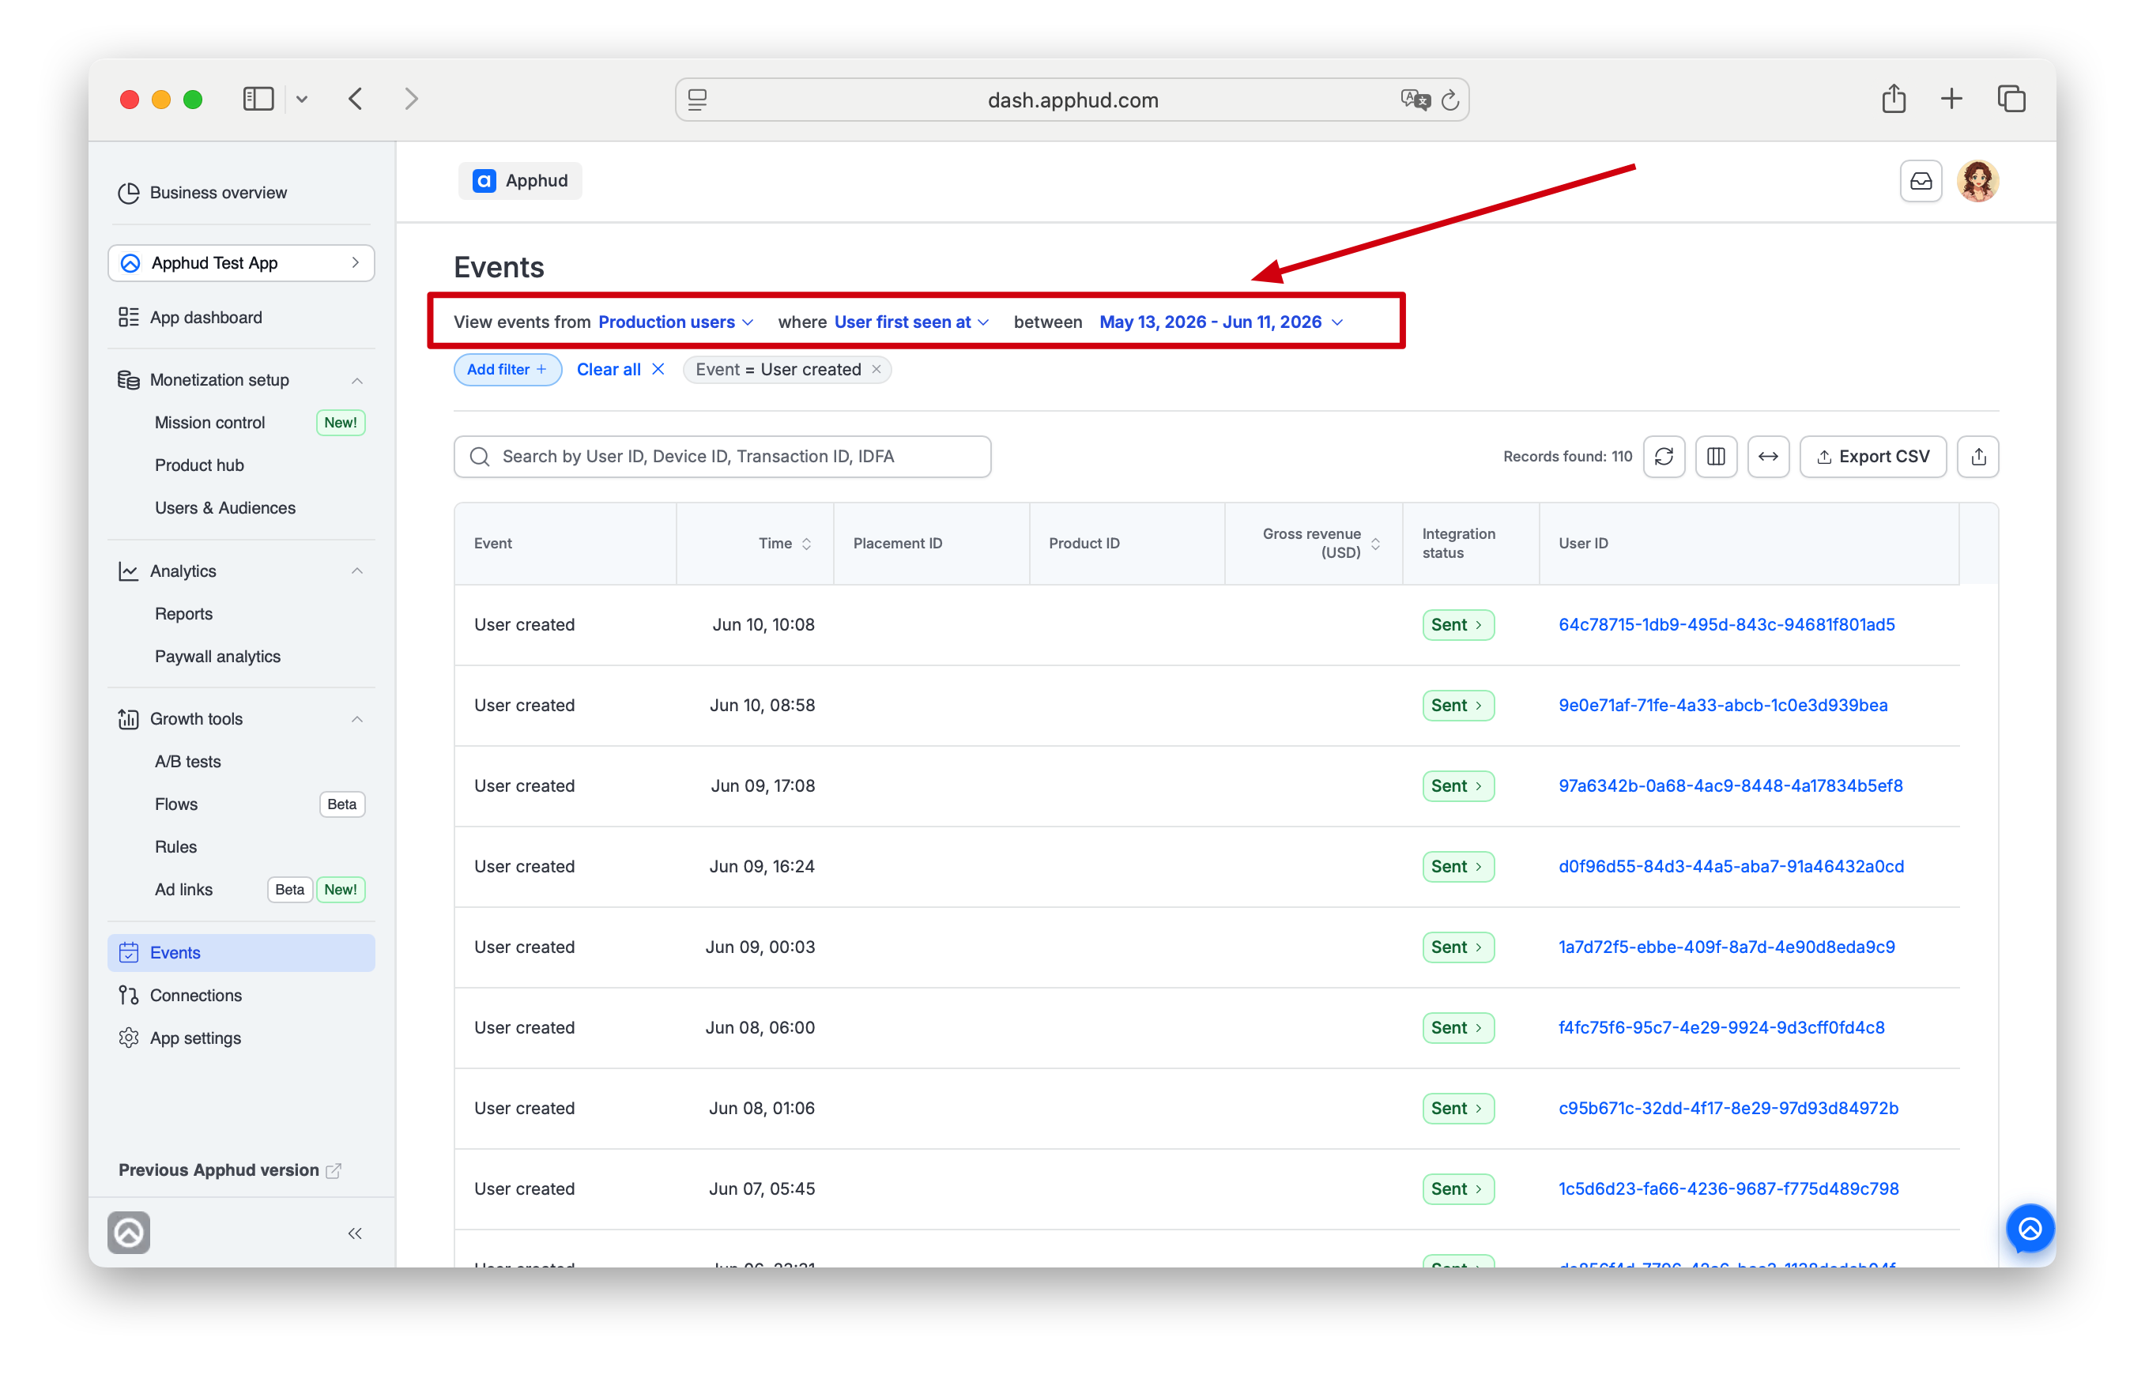2145x1386 pixels.
Task: Click the Apphud breadcrumb chip
Action: click(519, 181)
